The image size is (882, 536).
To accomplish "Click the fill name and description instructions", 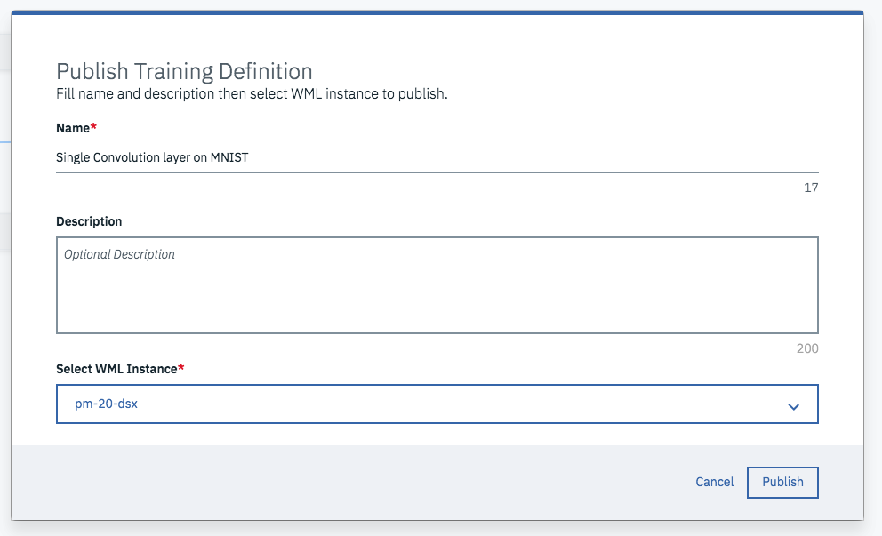I will click(x=252, y=93).
